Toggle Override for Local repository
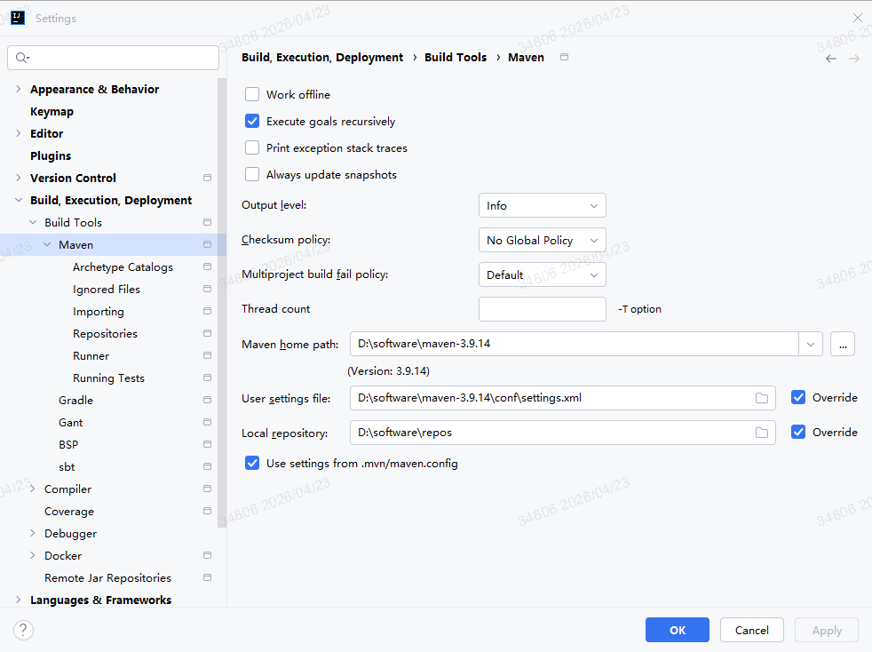Image resolution: width=872 pixels, height=652 pixels. [798, 433]
